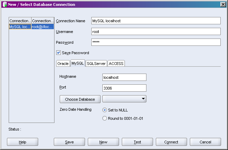Test the database connection

click(137, 142)
